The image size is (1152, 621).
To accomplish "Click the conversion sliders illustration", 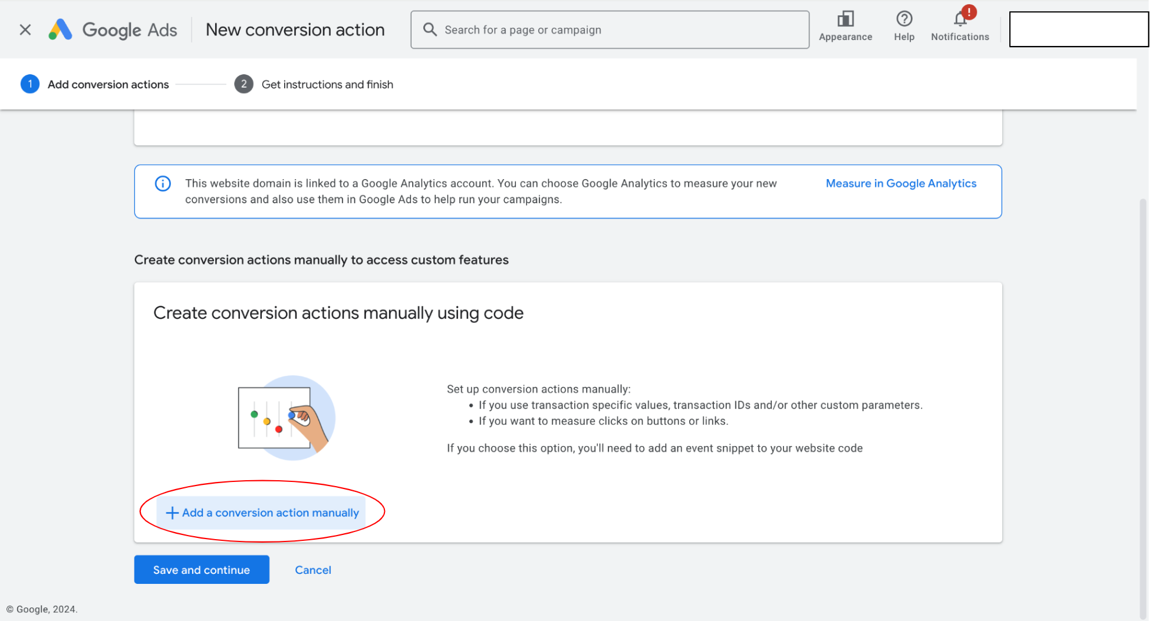I will 286,418.
